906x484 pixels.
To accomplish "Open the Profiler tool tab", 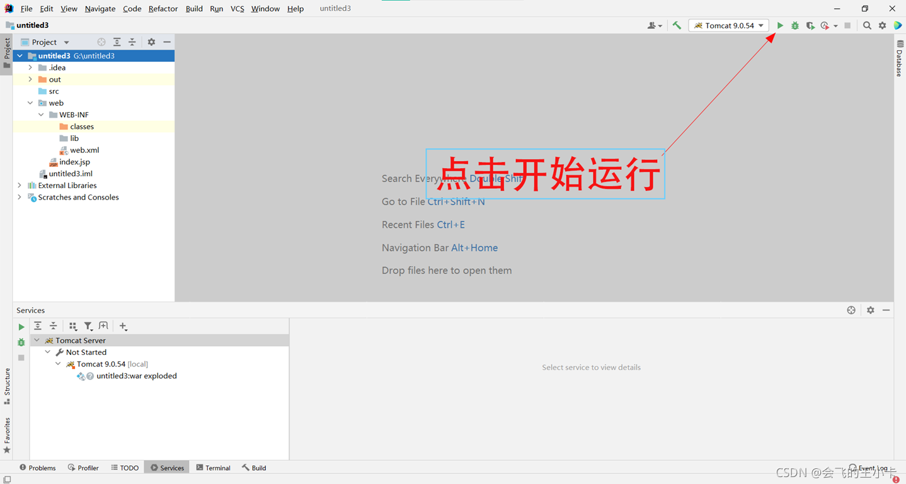I will pos(83,468).
